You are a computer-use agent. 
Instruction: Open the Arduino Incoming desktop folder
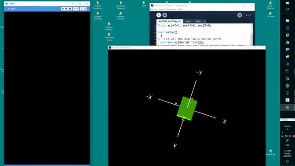(98, 16)
